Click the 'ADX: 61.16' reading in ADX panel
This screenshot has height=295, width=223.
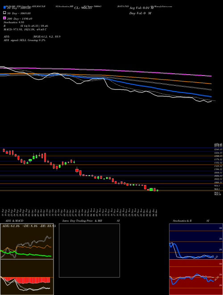pyautogui.click(x=11, y=226)
